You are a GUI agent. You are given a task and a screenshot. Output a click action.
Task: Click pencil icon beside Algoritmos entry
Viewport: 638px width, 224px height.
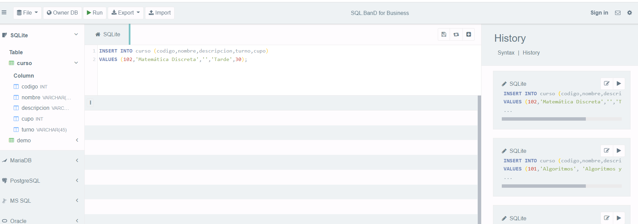(504, 151)
